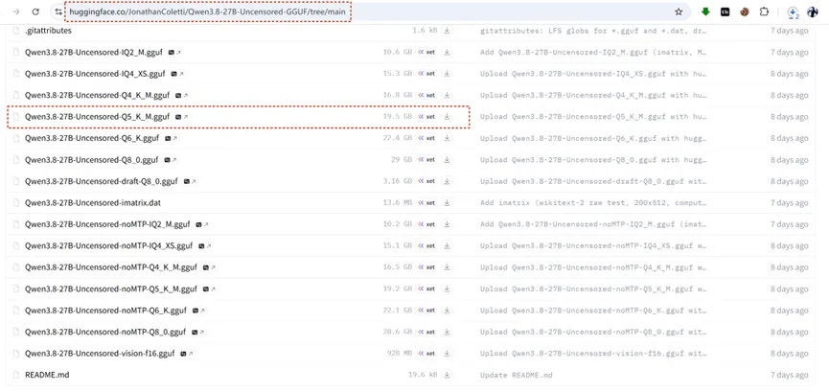Open the noMTP-IQ4_XS.gguf file page
The width and height of the screenshot is (829, 392).
(x=109, y=246)
